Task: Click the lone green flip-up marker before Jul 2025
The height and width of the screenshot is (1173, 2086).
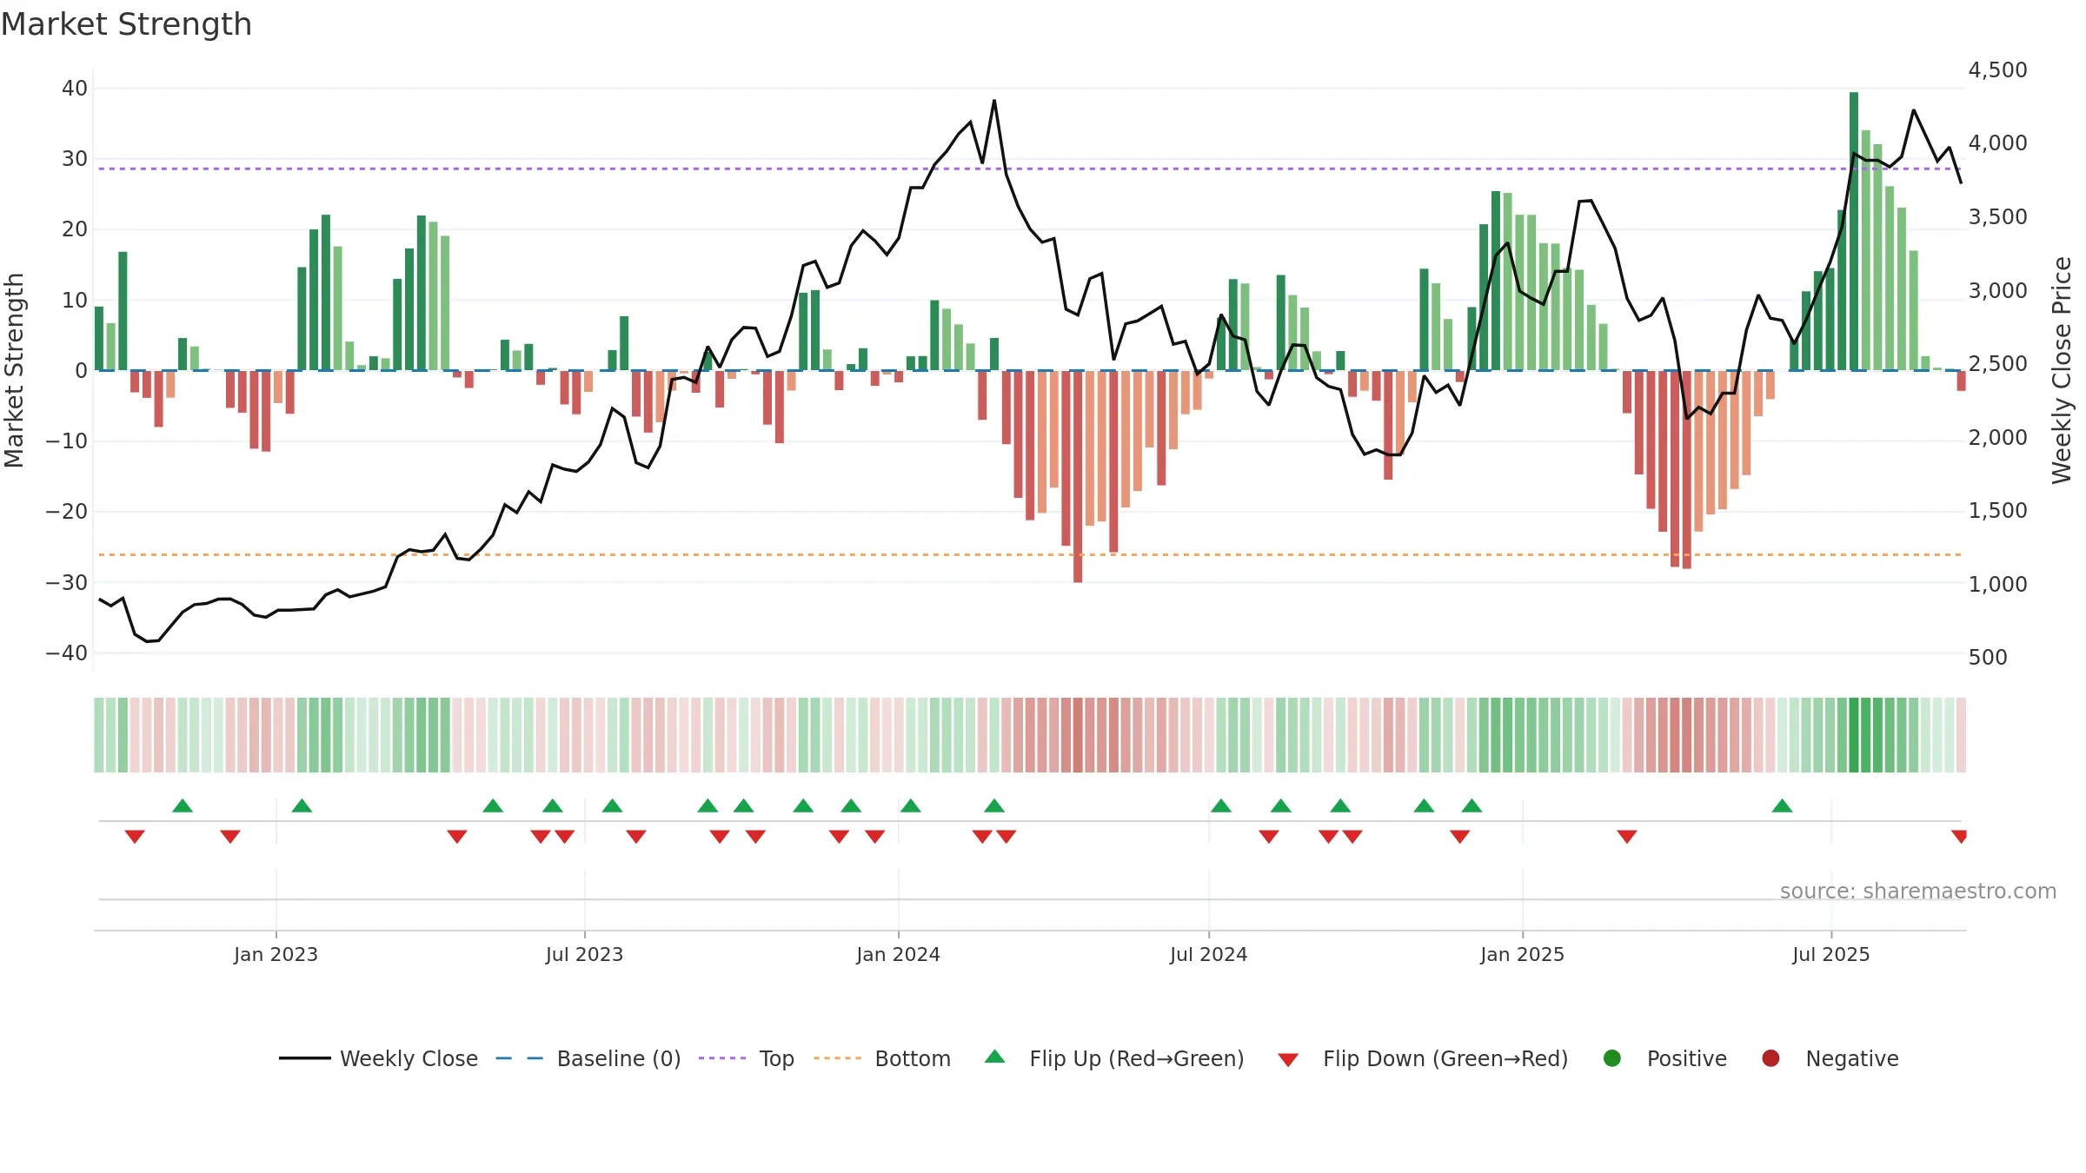Action: pyautogui.click(x=1783, y=805)
